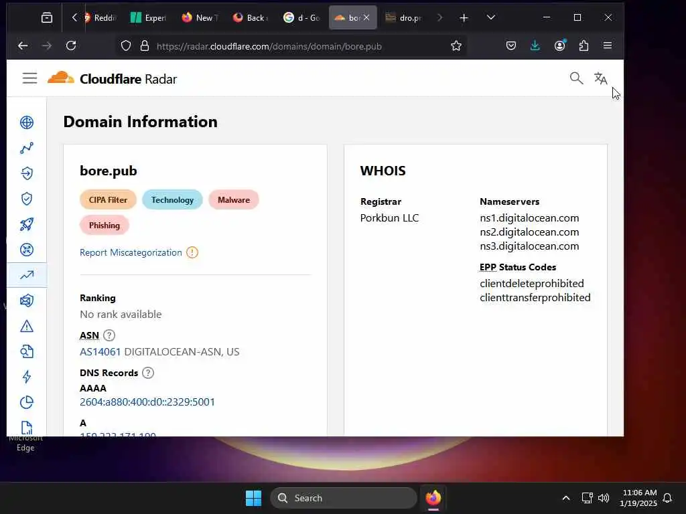
Task: Click the Firefox reload page button
Action: pos(71,46)
